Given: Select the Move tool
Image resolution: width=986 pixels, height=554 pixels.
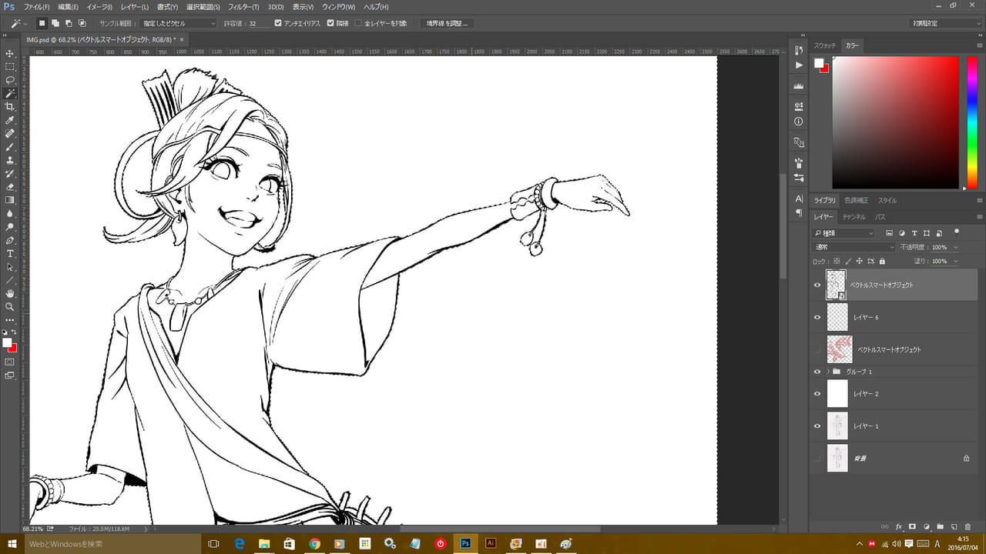Looking at the screenshot, I should [10, 53].
